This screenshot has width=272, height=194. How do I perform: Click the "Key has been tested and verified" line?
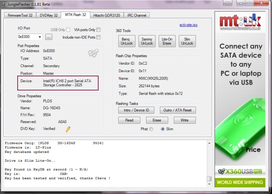click(x=57, y=178)
